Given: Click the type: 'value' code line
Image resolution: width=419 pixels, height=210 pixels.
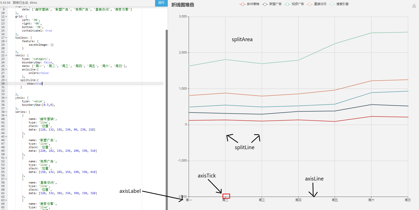Looking at the screenshot, I should click(x=34, y=101).
